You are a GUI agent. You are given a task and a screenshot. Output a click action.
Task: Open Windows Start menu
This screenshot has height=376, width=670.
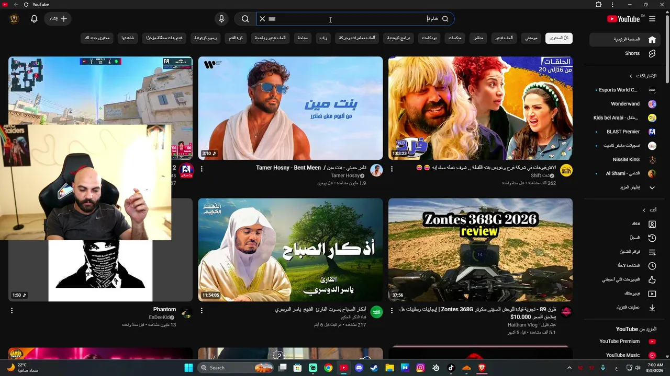point(188,368)
